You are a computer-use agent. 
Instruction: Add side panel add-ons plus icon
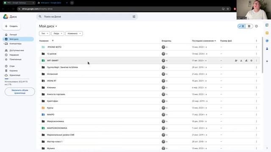tap(267, 61)
